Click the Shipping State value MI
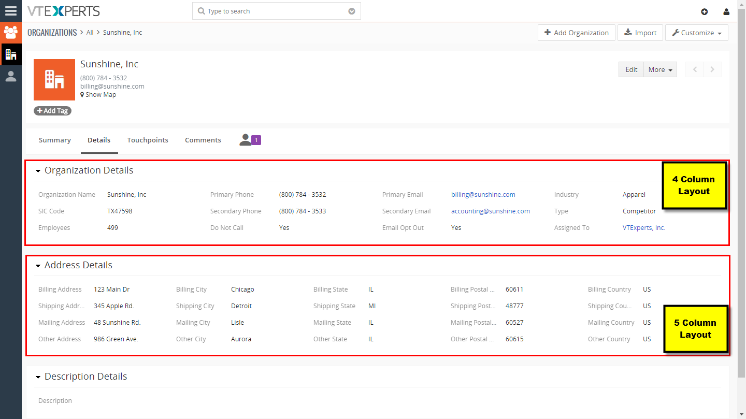 [x=372, y=306]
